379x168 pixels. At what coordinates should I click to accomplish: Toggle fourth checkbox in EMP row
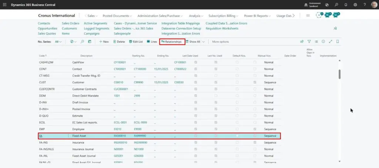tap(255, 129)
